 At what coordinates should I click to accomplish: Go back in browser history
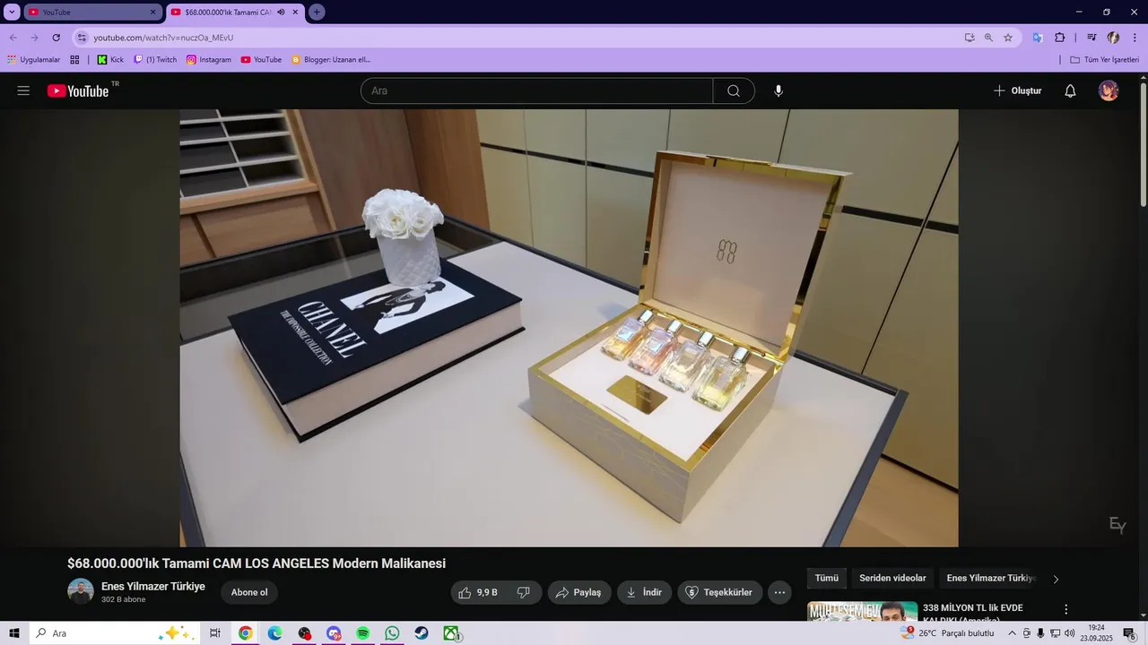click(13, 38)
